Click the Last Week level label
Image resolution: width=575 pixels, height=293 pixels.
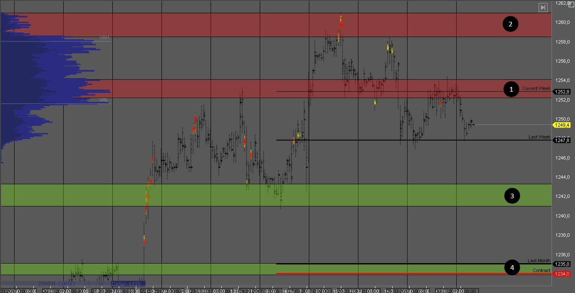tap(539, 137)
